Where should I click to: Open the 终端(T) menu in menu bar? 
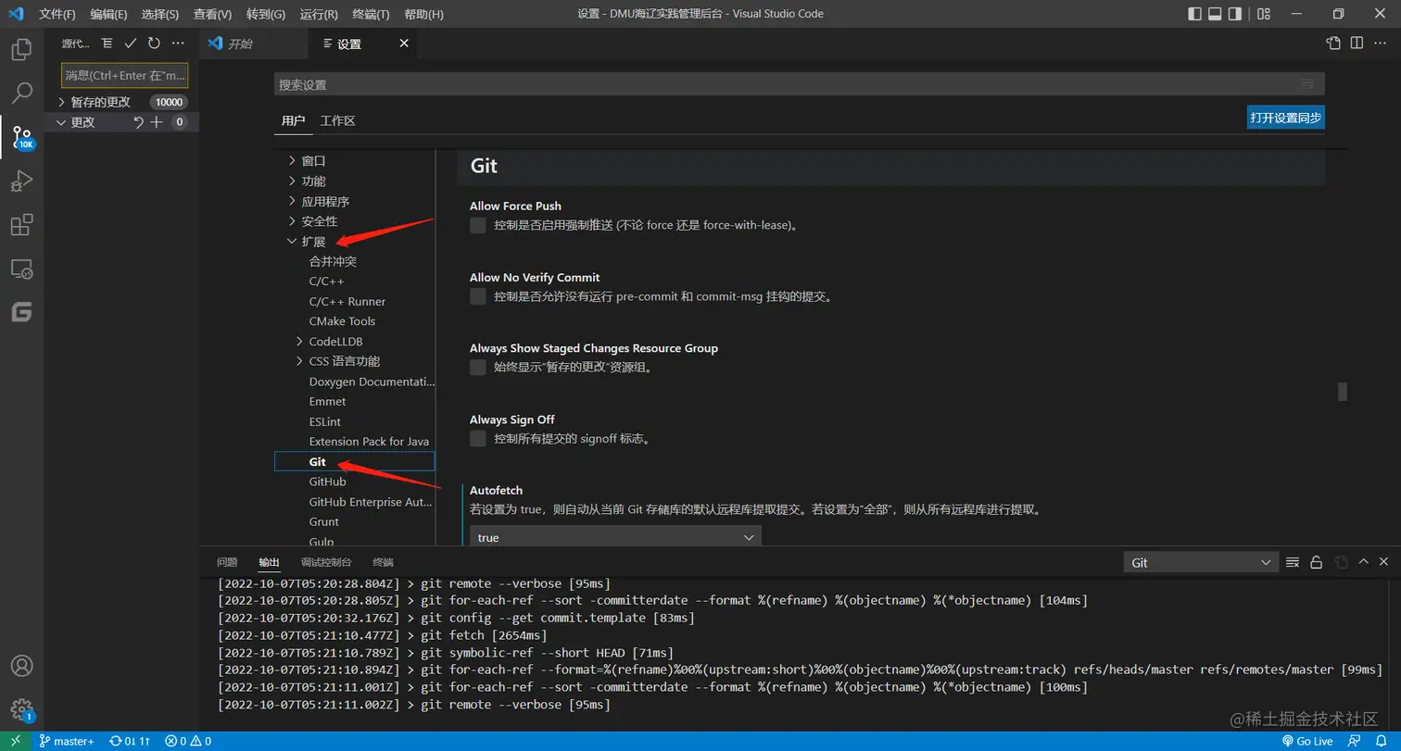click(372, 14)
